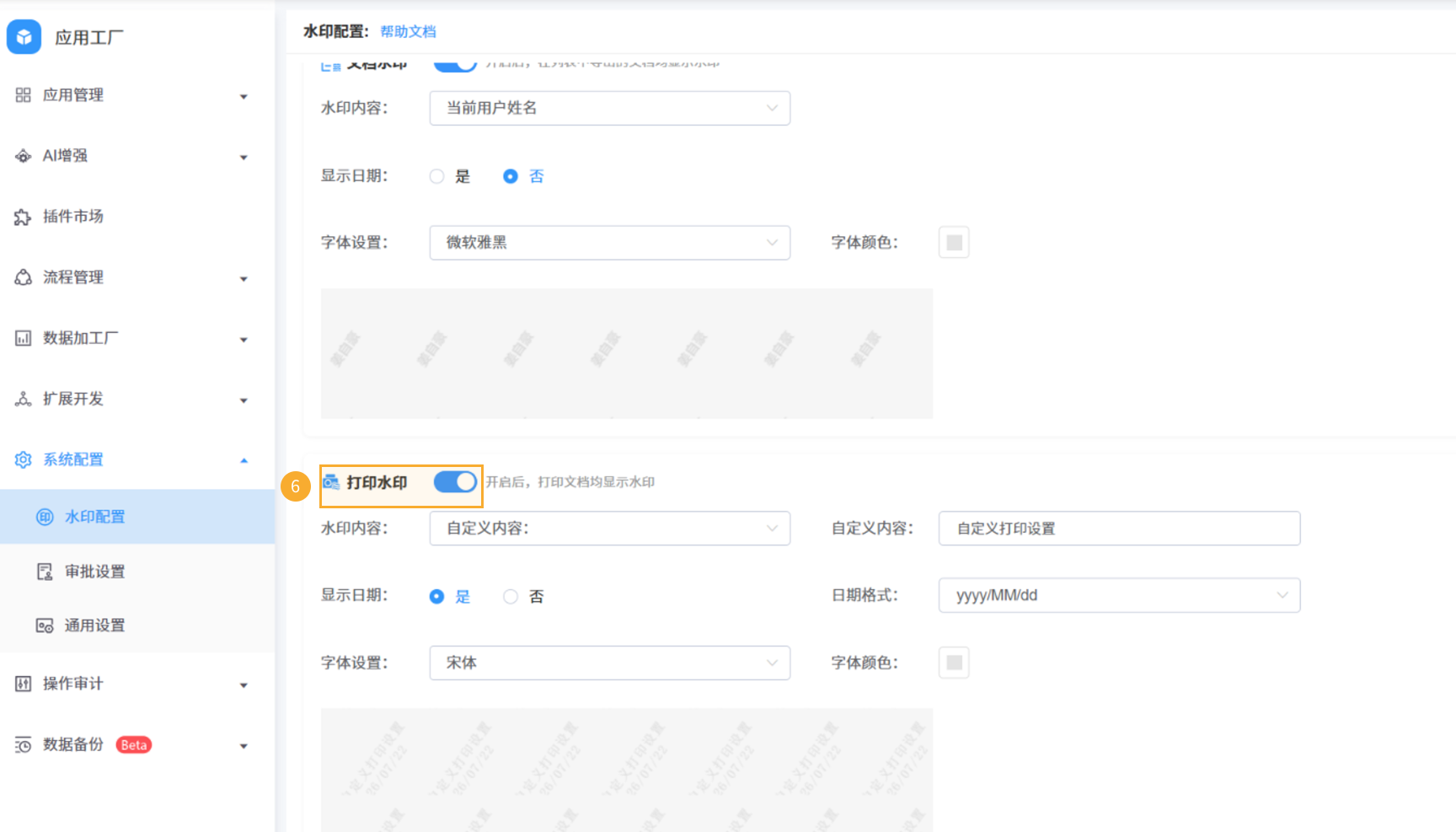Click the 插件市场 puzzle icon
The width and height of the screenshot is (1456, 832).
[23, 217]
